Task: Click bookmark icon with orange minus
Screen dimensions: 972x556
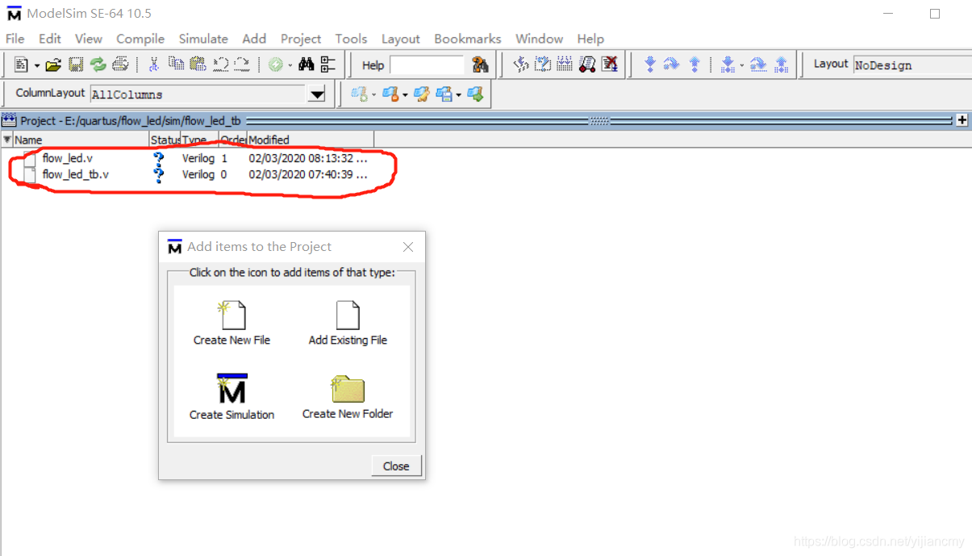Action: tap(390, 94)
